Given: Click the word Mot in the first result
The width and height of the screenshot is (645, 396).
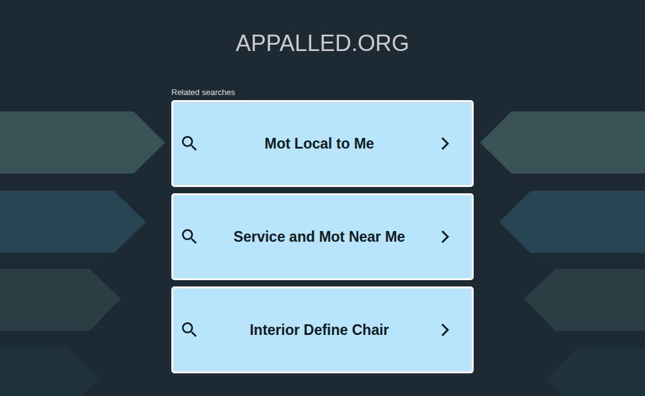Looking at the screenshot, I should 278,144.
